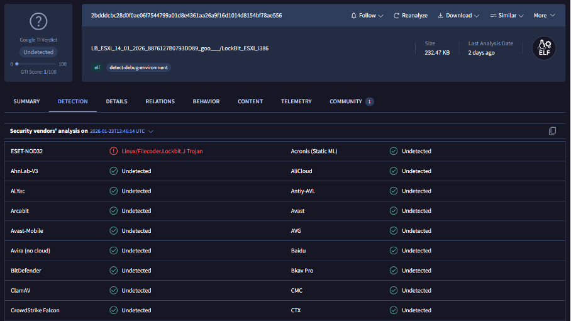Click the check icon for ALYac
Image resolution: width=571 pixels, height=321 pixels.
[114, 191]
